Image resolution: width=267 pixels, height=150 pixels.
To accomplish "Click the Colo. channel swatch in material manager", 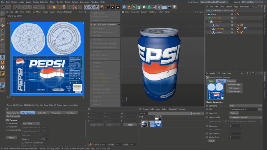I will pos(158,117).
